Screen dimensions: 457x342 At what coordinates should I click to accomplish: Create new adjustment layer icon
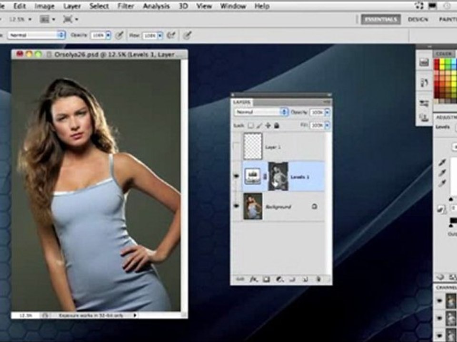point(279,279)
